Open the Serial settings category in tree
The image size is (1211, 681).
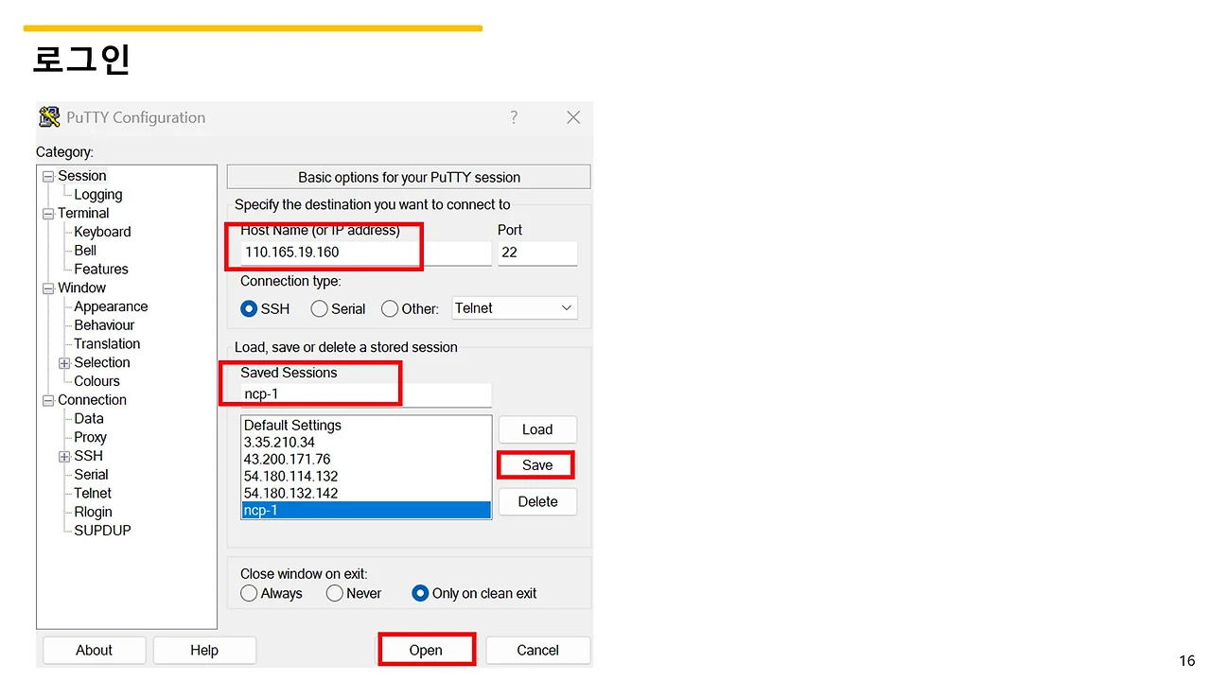91,475
